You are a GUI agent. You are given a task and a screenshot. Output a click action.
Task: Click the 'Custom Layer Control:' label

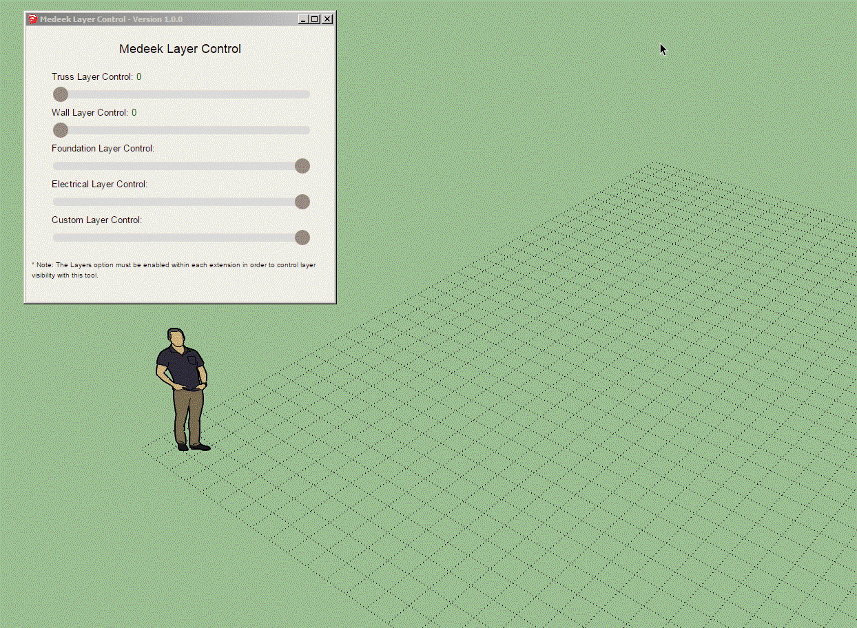click(96, 220)
